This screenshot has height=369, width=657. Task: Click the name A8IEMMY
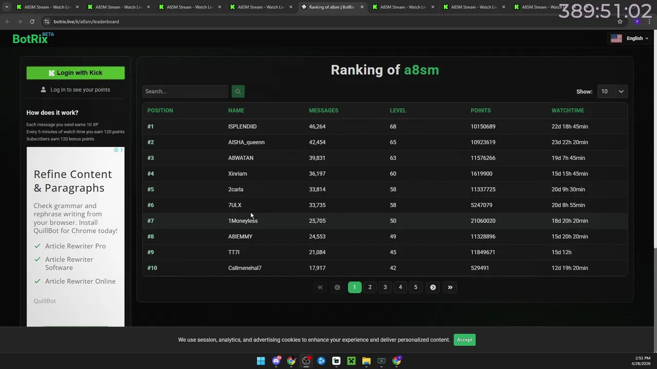pyautogui.click(x=240, y=236)
